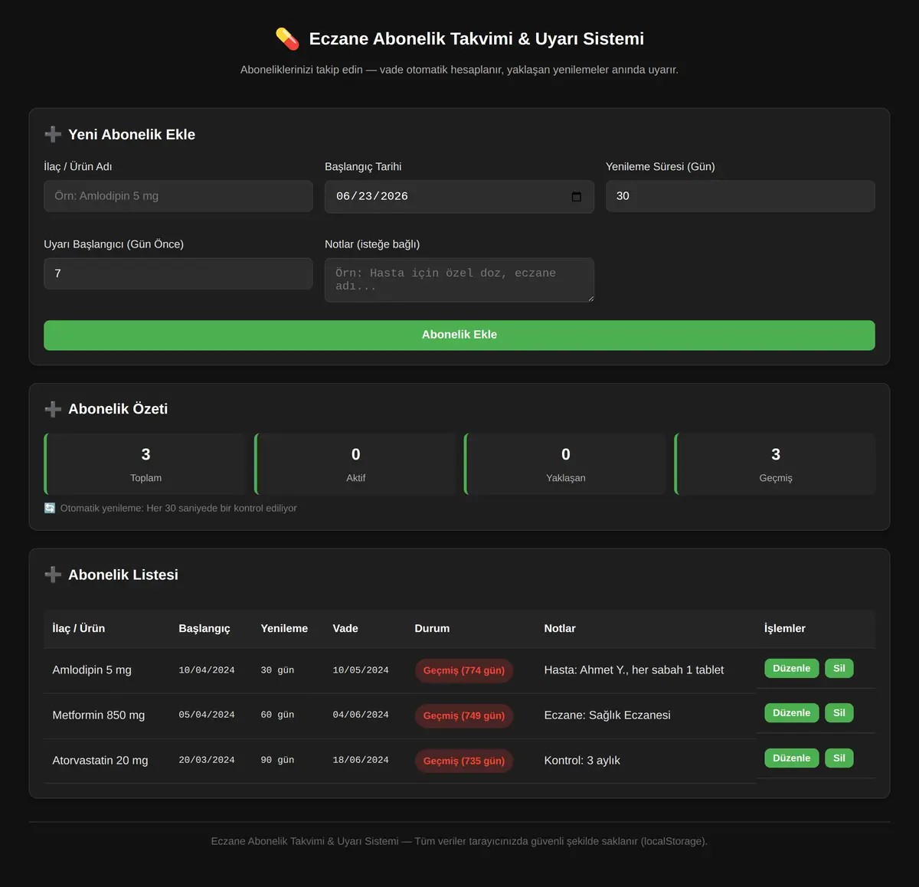The width and height of the screenshot is (919, 887).
Task: Edit the Atorvastatin 20 mg subscription
Action: [792, 758]
